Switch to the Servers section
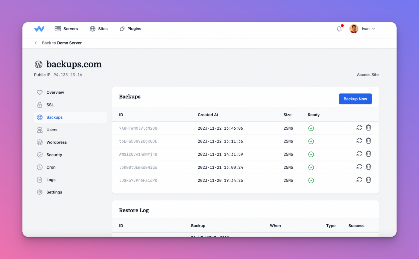This screenshot has height=259, width=419. point(66,29)
